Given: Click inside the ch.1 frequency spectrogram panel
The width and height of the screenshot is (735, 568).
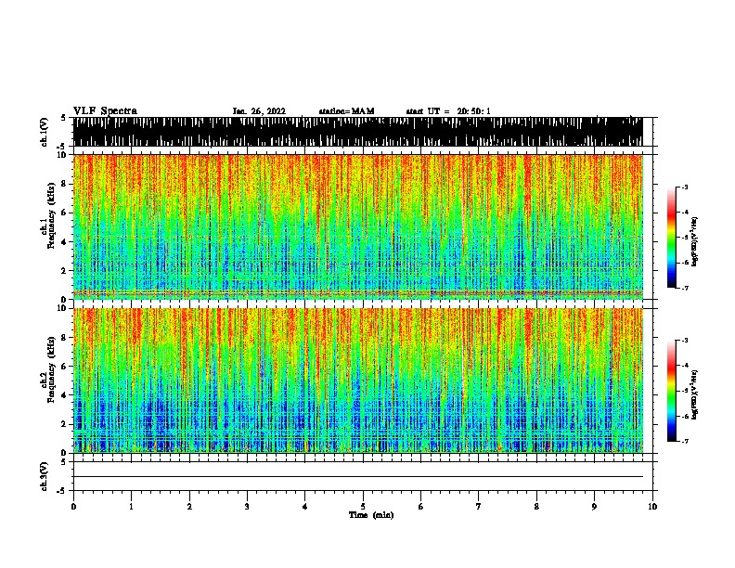Looking at the screenshot, I should pyautogui.click(x=358, y=226).
